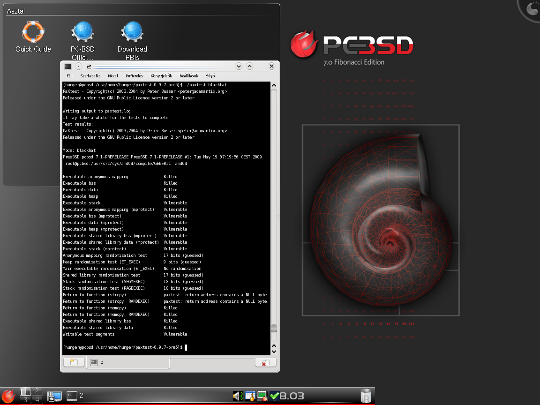Click the 'Executable shared library data' Killed line
This screenshot has height=405, width=540.
point(120,328)
